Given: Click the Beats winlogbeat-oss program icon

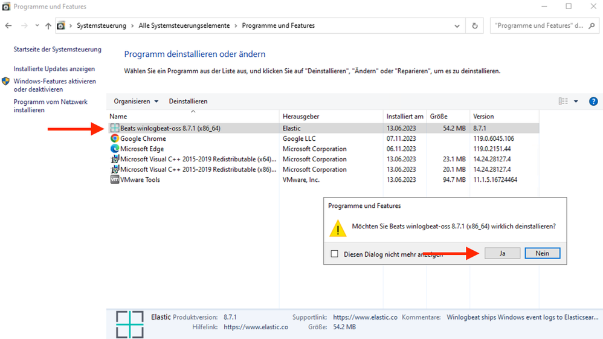Looking at the screenshot, I should (115, 128).
